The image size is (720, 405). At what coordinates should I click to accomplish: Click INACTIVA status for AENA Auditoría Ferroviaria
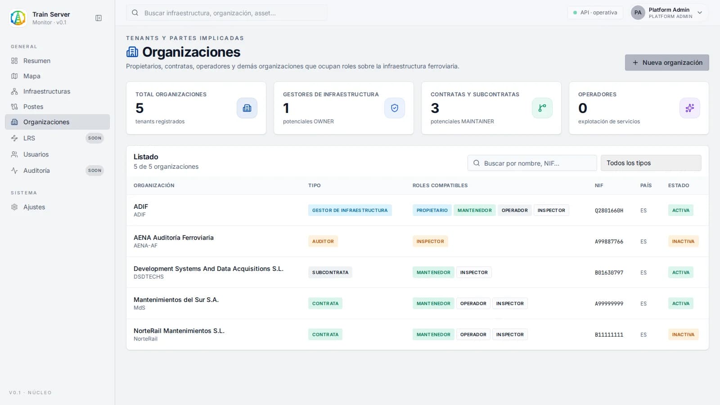point(683,241)
